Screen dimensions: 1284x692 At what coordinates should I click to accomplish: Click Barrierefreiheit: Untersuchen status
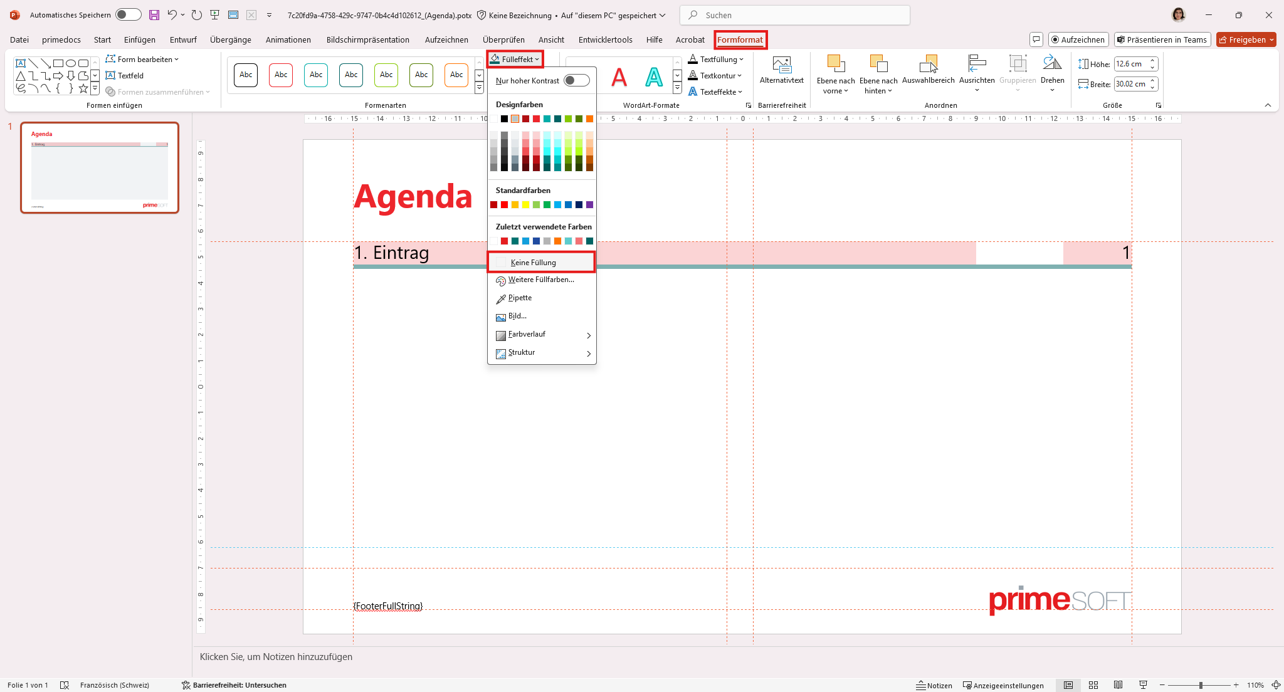pyautogui.click(x=234, y=685)
